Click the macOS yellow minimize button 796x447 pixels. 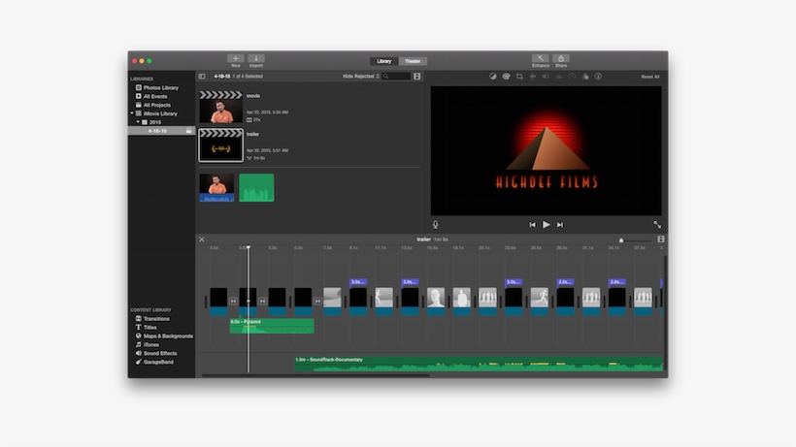(x=142, y=61)
